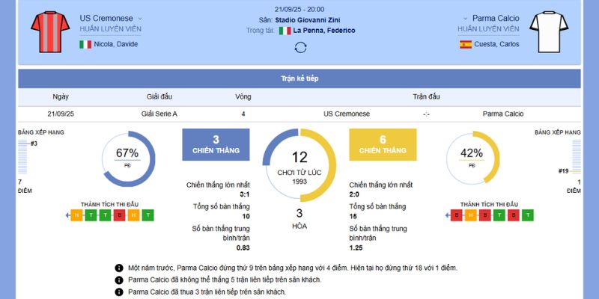Click the Spanish flag beside Cuesta, Carlos

point(466,44)
